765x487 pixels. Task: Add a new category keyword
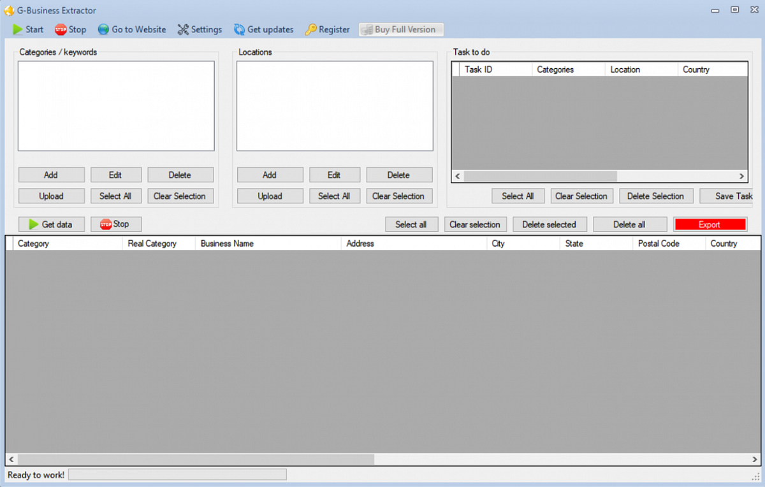coord(51,175)
